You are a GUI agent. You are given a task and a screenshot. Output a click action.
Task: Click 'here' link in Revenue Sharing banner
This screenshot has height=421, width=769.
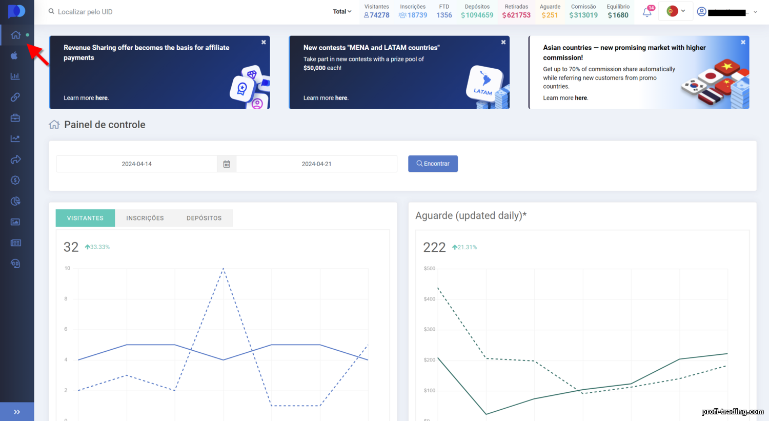(x=102, y=98)
